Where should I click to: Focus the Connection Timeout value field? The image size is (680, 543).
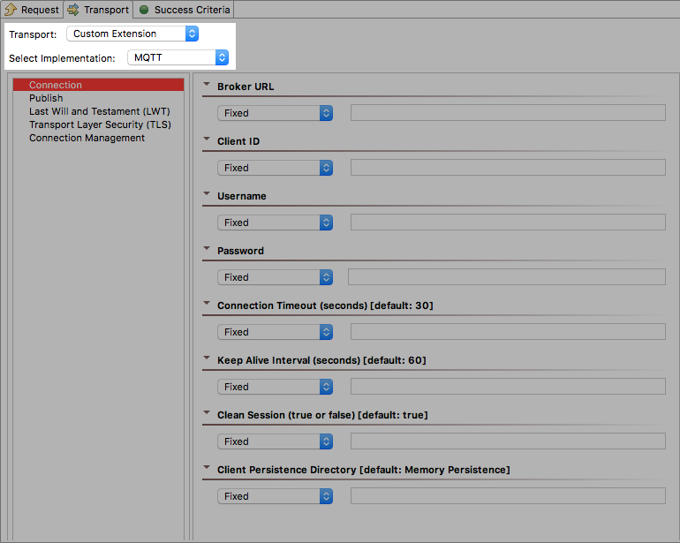click(x=508, y=332)
